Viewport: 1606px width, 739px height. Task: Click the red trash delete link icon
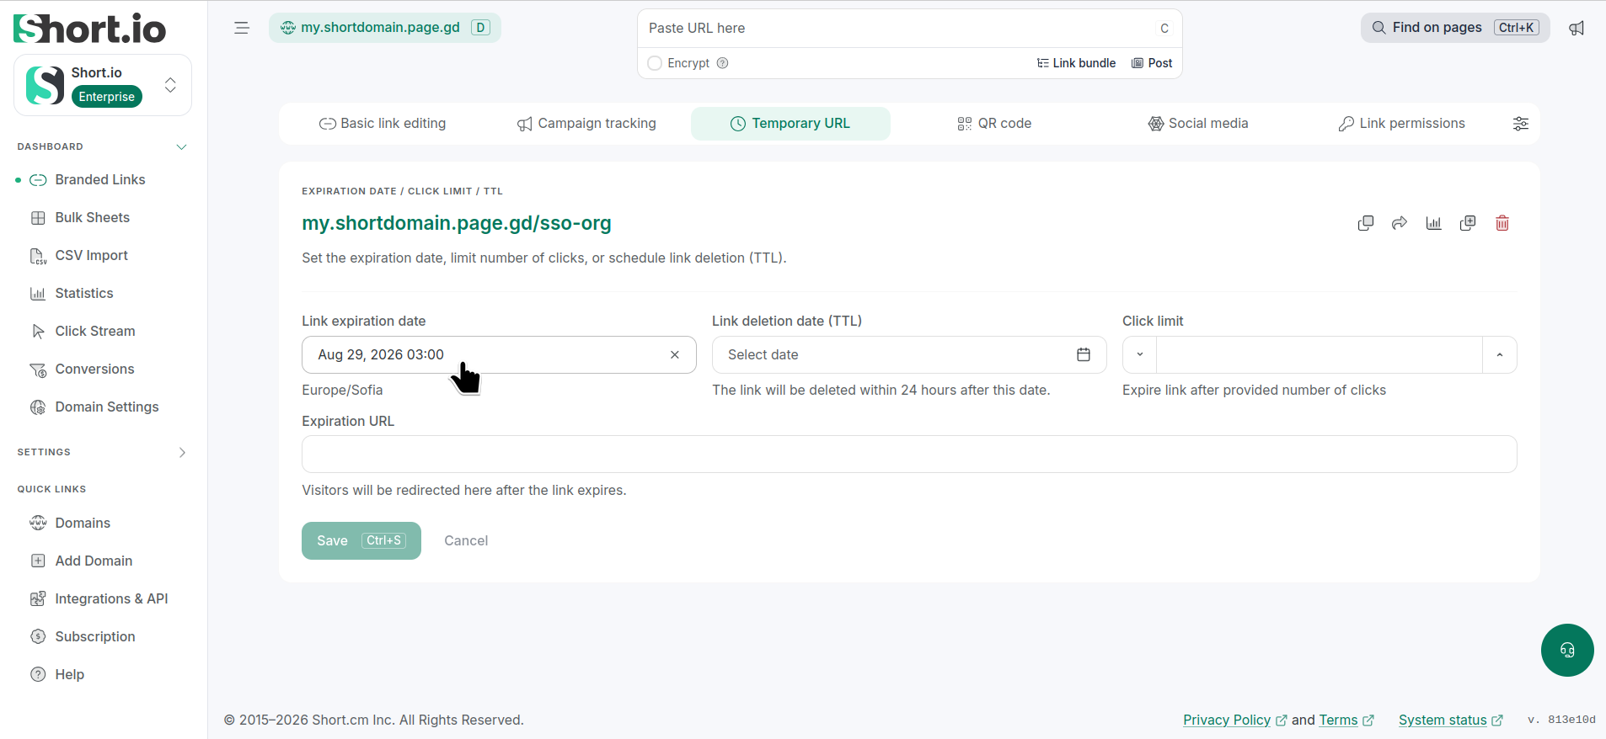pyautogui.click(x=1502, y=223)
